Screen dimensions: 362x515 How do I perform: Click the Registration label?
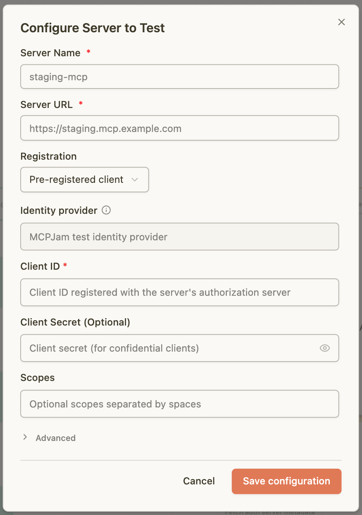click(49, 156)
